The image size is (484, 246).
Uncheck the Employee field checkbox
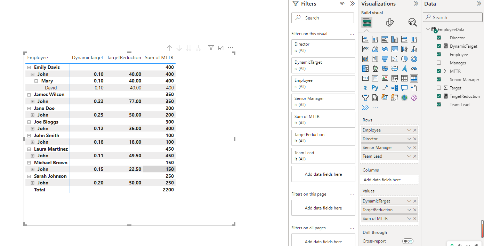(x=439, y=54)
